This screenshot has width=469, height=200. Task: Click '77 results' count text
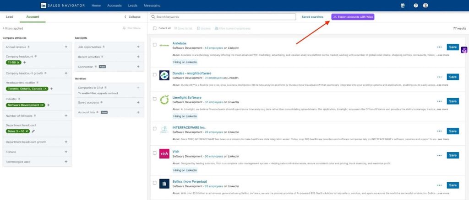point(459,29)
